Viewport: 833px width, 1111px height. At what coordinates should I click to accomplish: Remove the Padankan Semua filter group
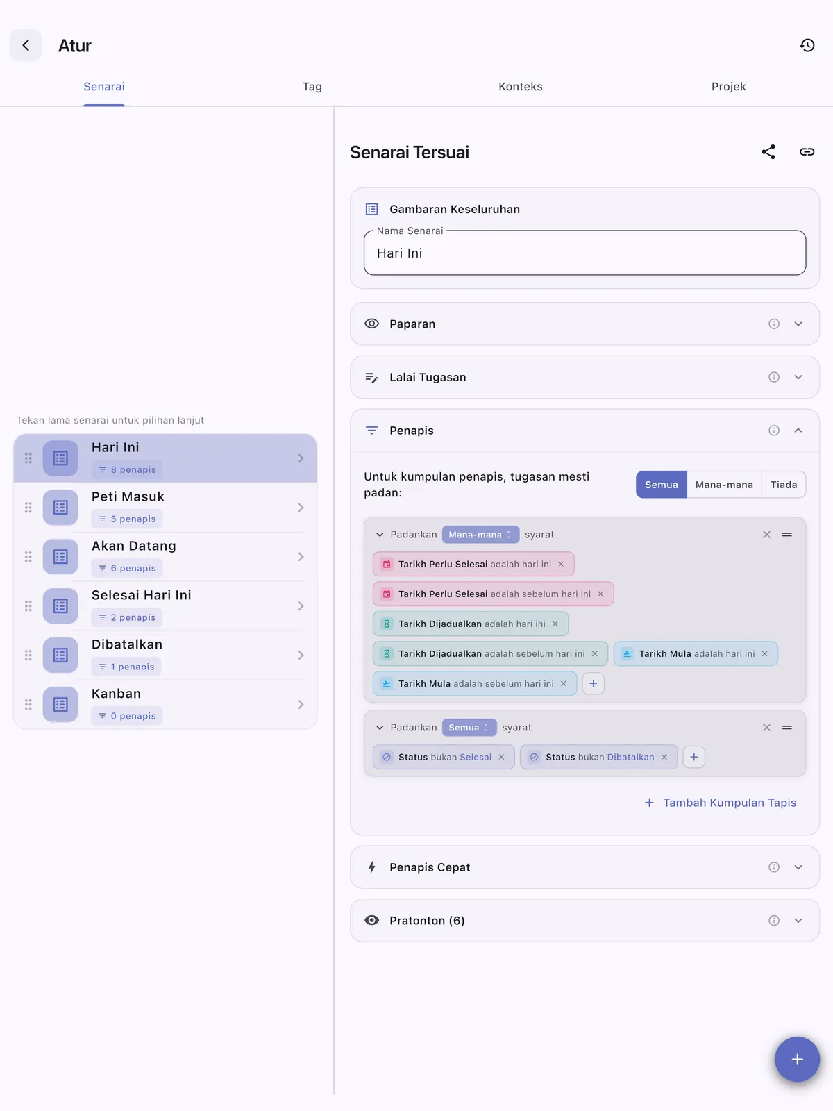click(766, 728)
